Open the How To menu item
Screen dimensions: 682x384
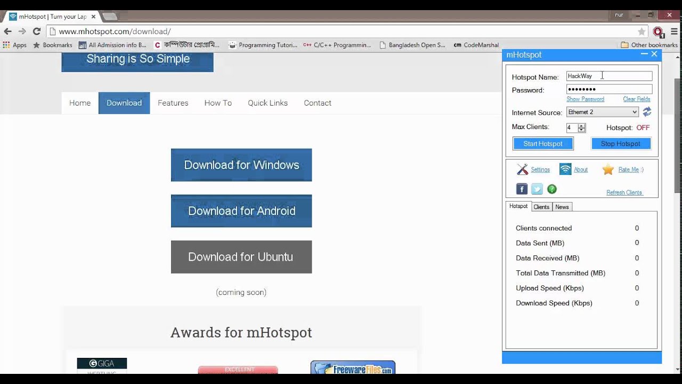pos(218,103)
